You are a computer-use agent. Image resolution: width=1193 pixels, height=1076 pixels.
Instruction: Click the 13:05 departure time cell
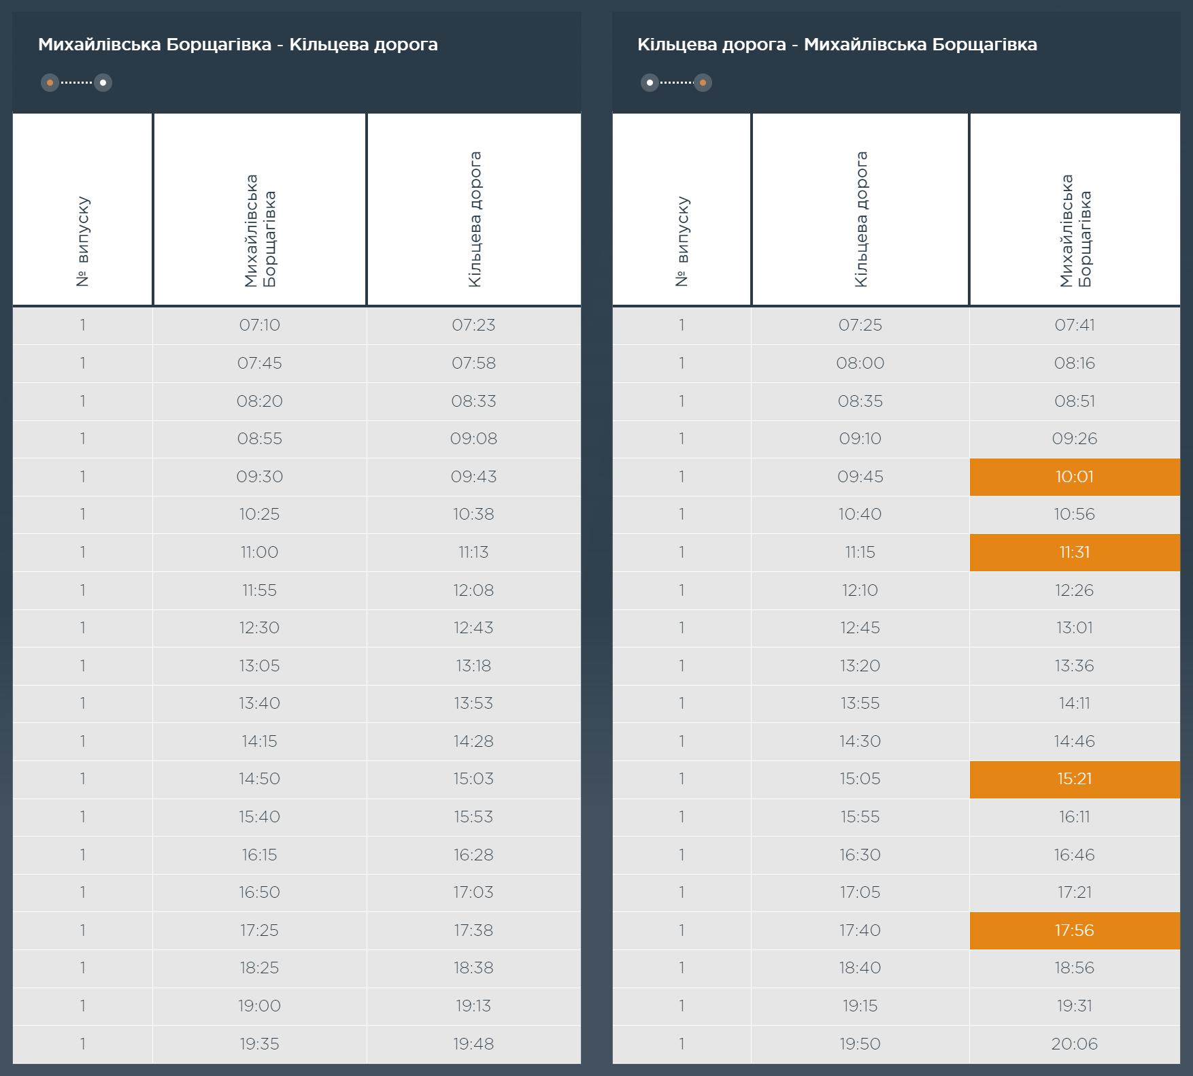259,666
